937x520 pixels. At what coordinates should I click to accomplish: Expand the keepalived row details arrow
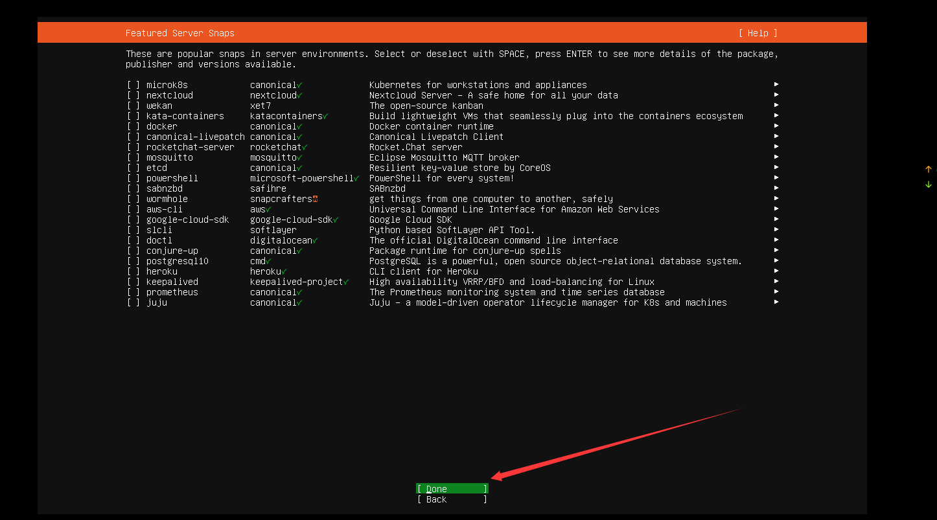(776, 281)
